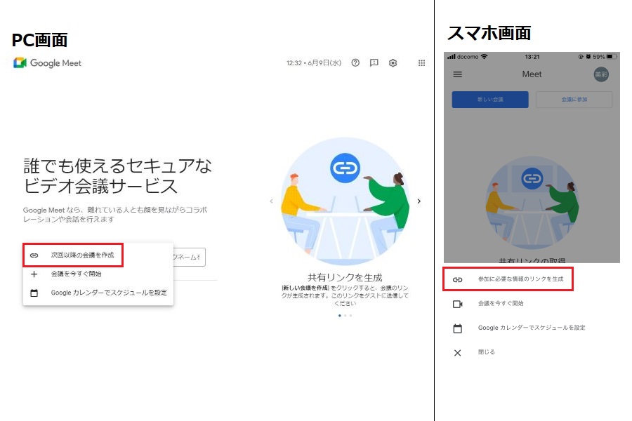
Task: Select 会議を今すぐ開始 in the PC menu
Action: tap(76, 274)
